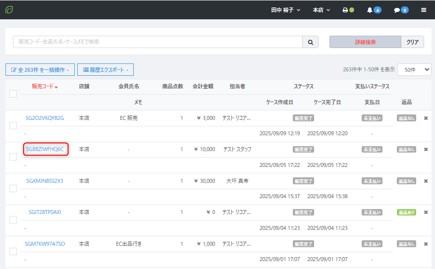Open the 全 263件 を一括操作 menu

click(40, 70)
